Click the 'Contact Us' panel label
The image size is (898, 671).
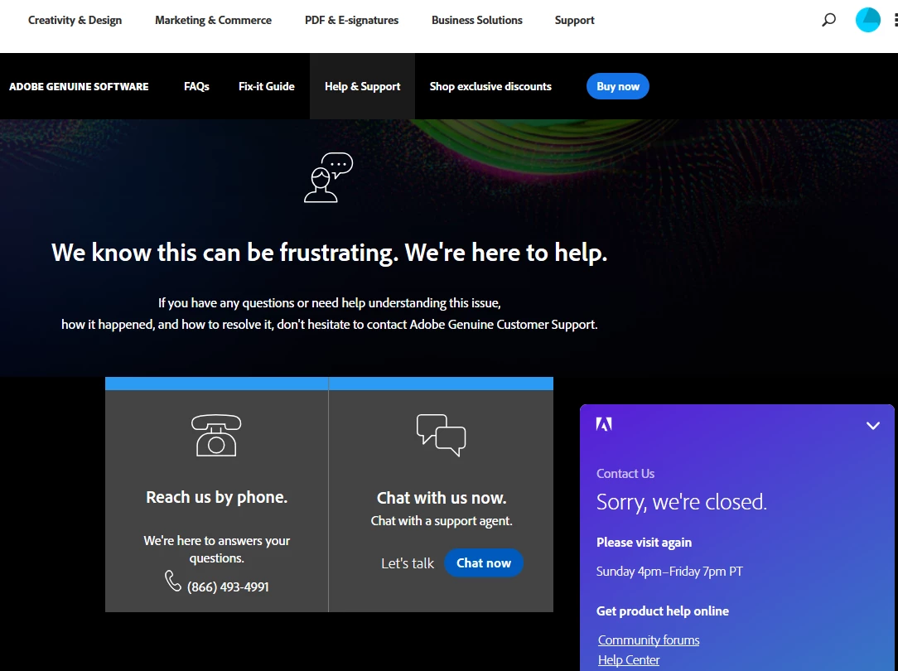625,474
